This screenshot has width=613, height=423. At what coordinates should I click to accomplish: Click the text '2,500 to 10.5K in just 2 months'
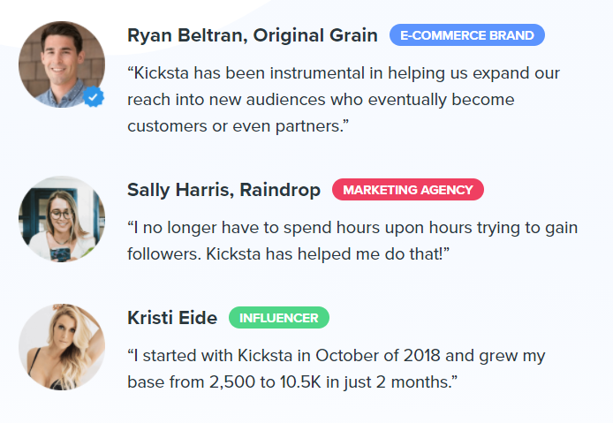coord(329,382)
